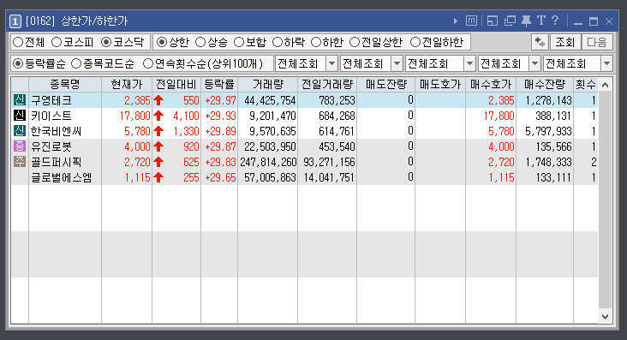This screenshot has height=340, width=627.
Task: Click the 17,800 current price of 키이스트
Action: click(135, 116)
